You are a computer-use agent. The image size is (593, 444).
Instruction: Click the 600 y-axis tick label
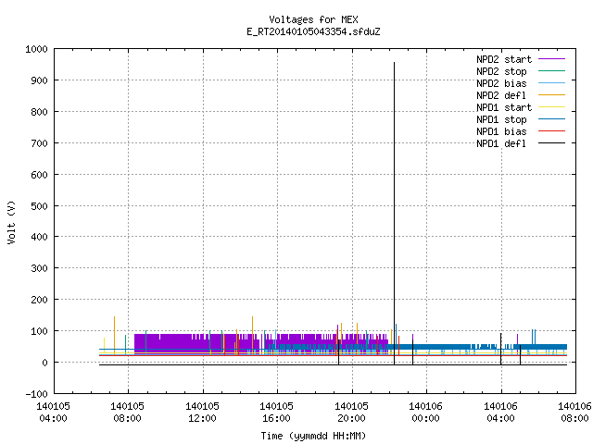pyautogui.click(x=39, y=175)
